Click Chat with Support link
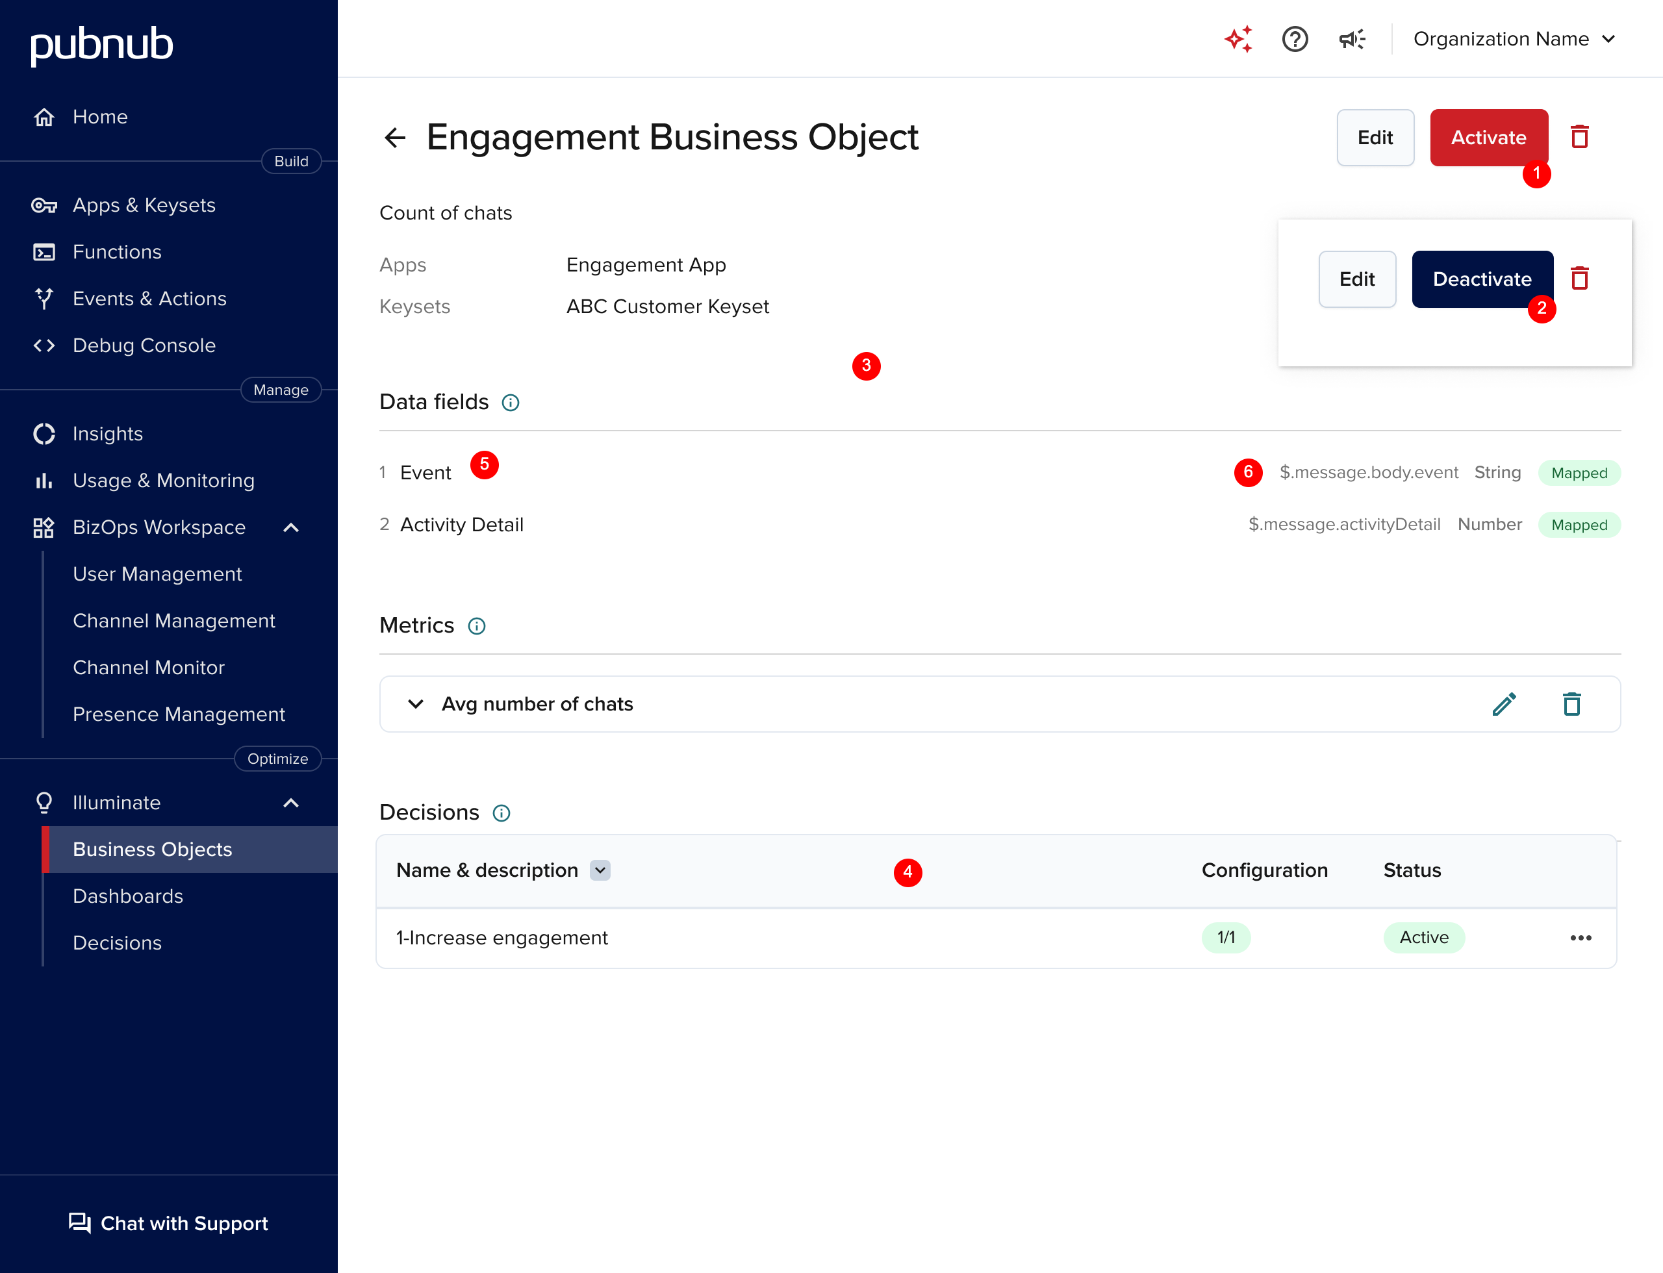The image size is (1663, 1273). tap(168, 1223)
